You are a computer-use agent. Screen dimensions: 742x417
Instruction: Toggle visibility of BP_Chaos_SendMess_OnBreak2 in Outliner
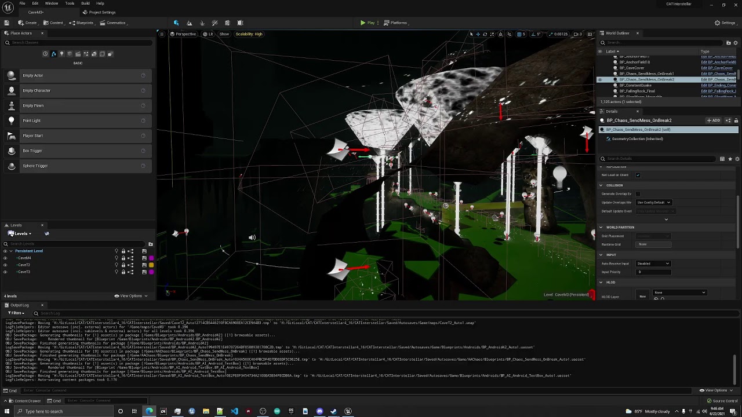pos(600,79)
